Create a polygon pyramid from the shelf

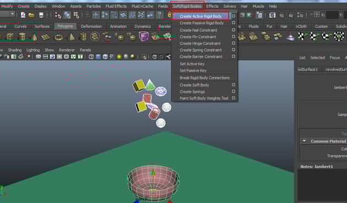pos(71,37)
